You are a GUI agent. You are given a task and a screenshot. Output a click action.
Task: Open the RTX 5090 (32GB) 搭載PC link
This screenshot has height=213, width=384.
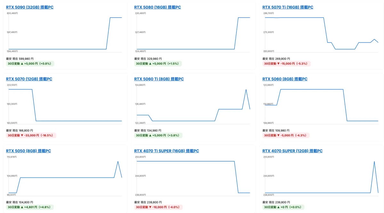pyautogui.click(x=29, y=7)
